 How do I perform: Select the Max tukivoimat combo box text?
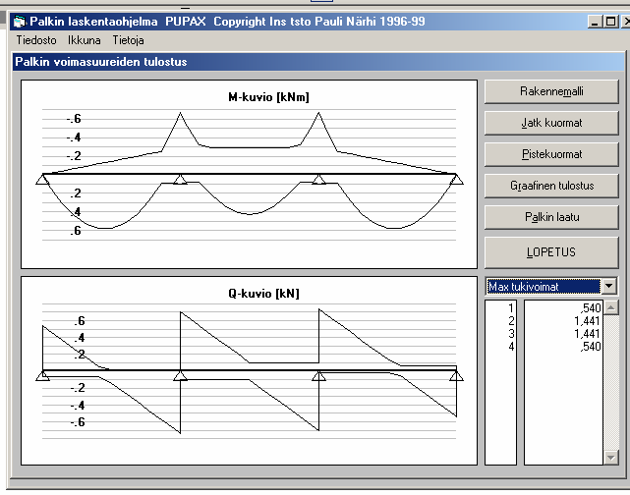tap(544, 286)
